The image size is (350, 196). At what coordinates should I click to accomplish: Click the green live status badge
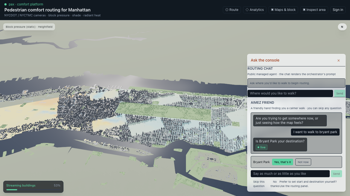pos(261,147)
